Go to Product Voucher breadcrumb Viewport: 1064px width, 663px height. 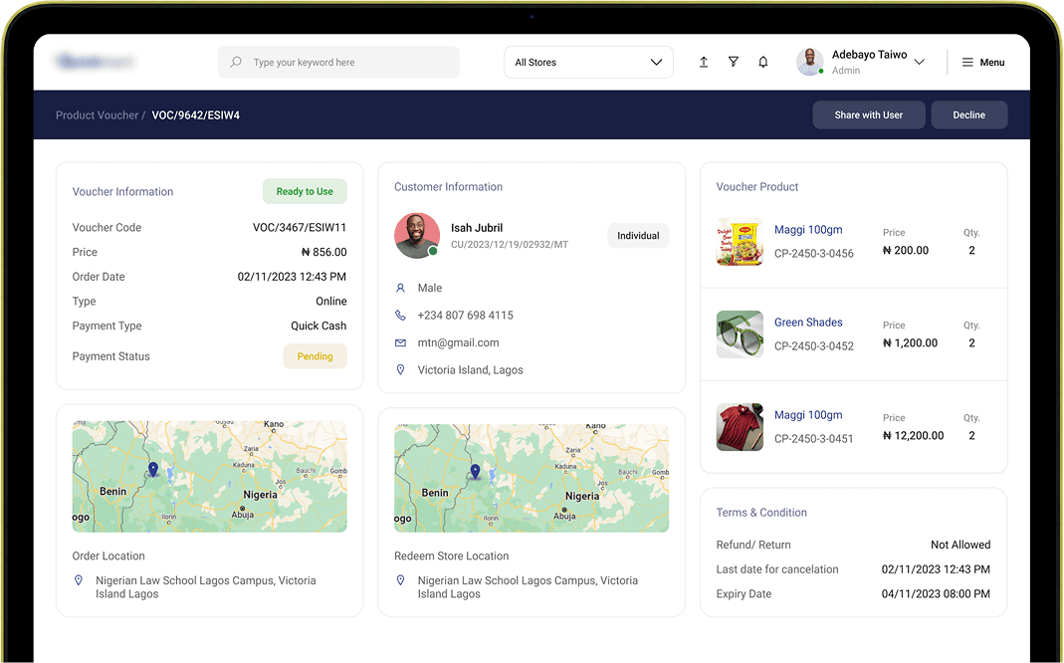pos(97,115)
